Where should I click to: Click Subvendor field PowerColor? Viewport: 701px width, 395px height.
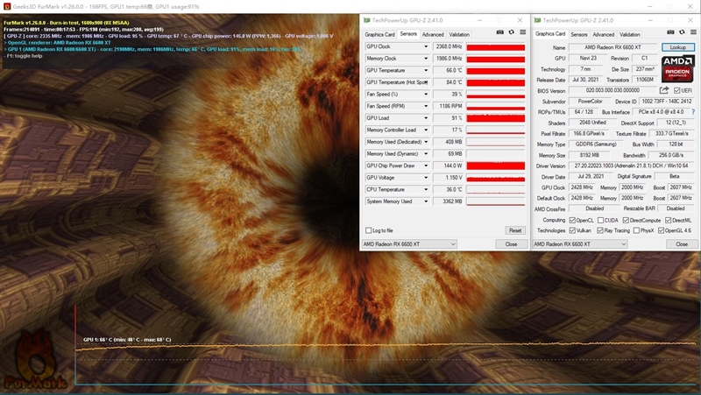point(590,102)
